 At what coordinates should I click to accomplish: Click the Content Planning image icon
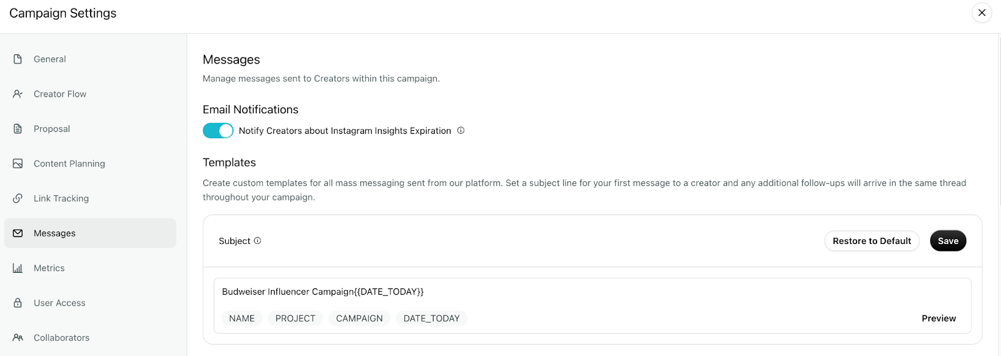(18, 163)
